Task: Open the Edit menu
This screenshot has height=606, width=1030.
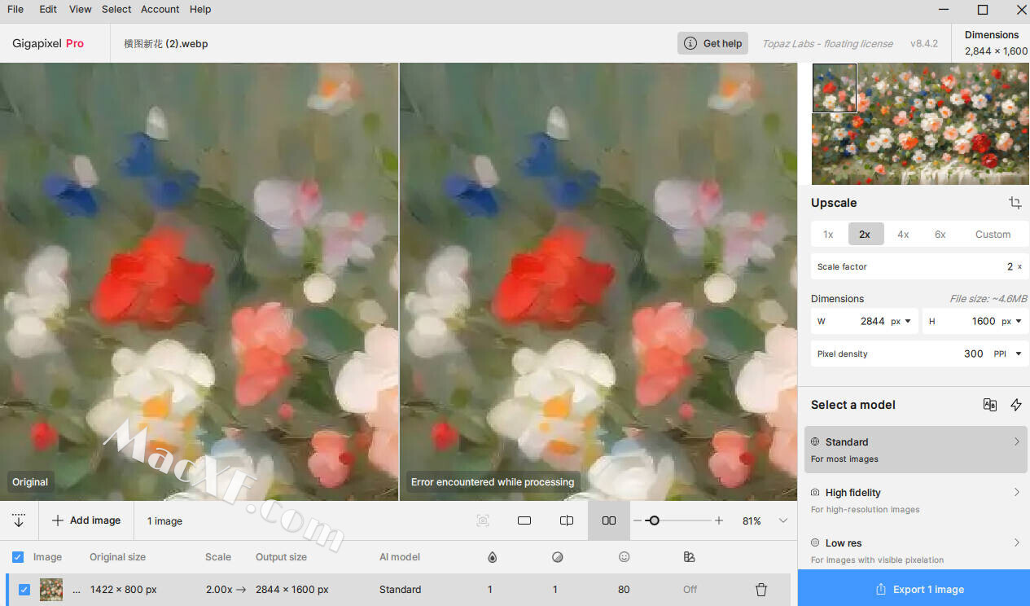Action: pos(48,10)
